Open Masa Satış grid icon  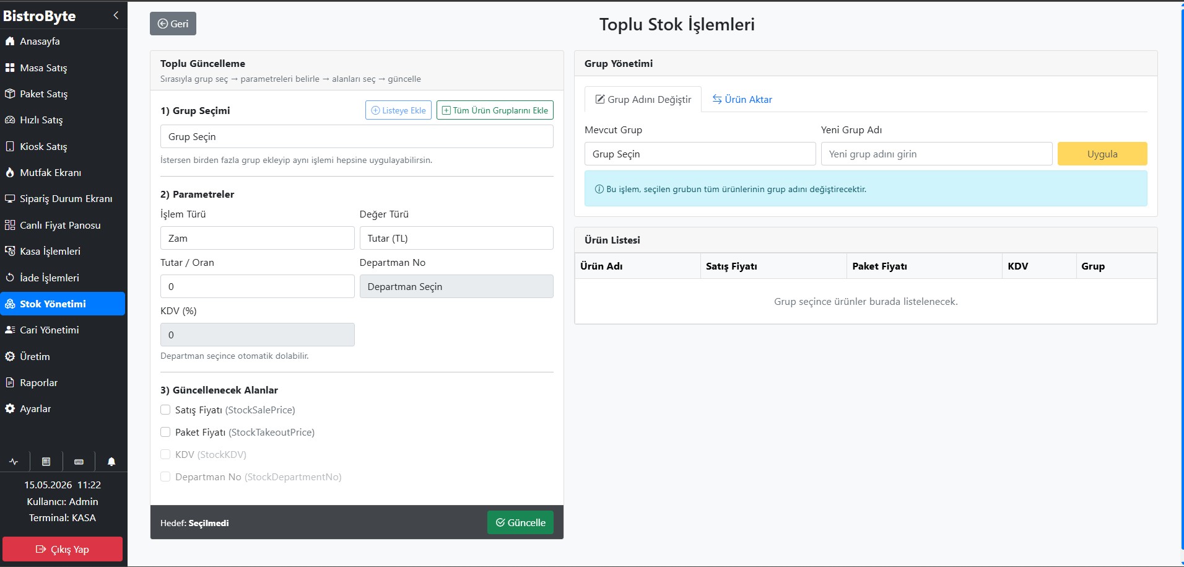click(10, 68)
